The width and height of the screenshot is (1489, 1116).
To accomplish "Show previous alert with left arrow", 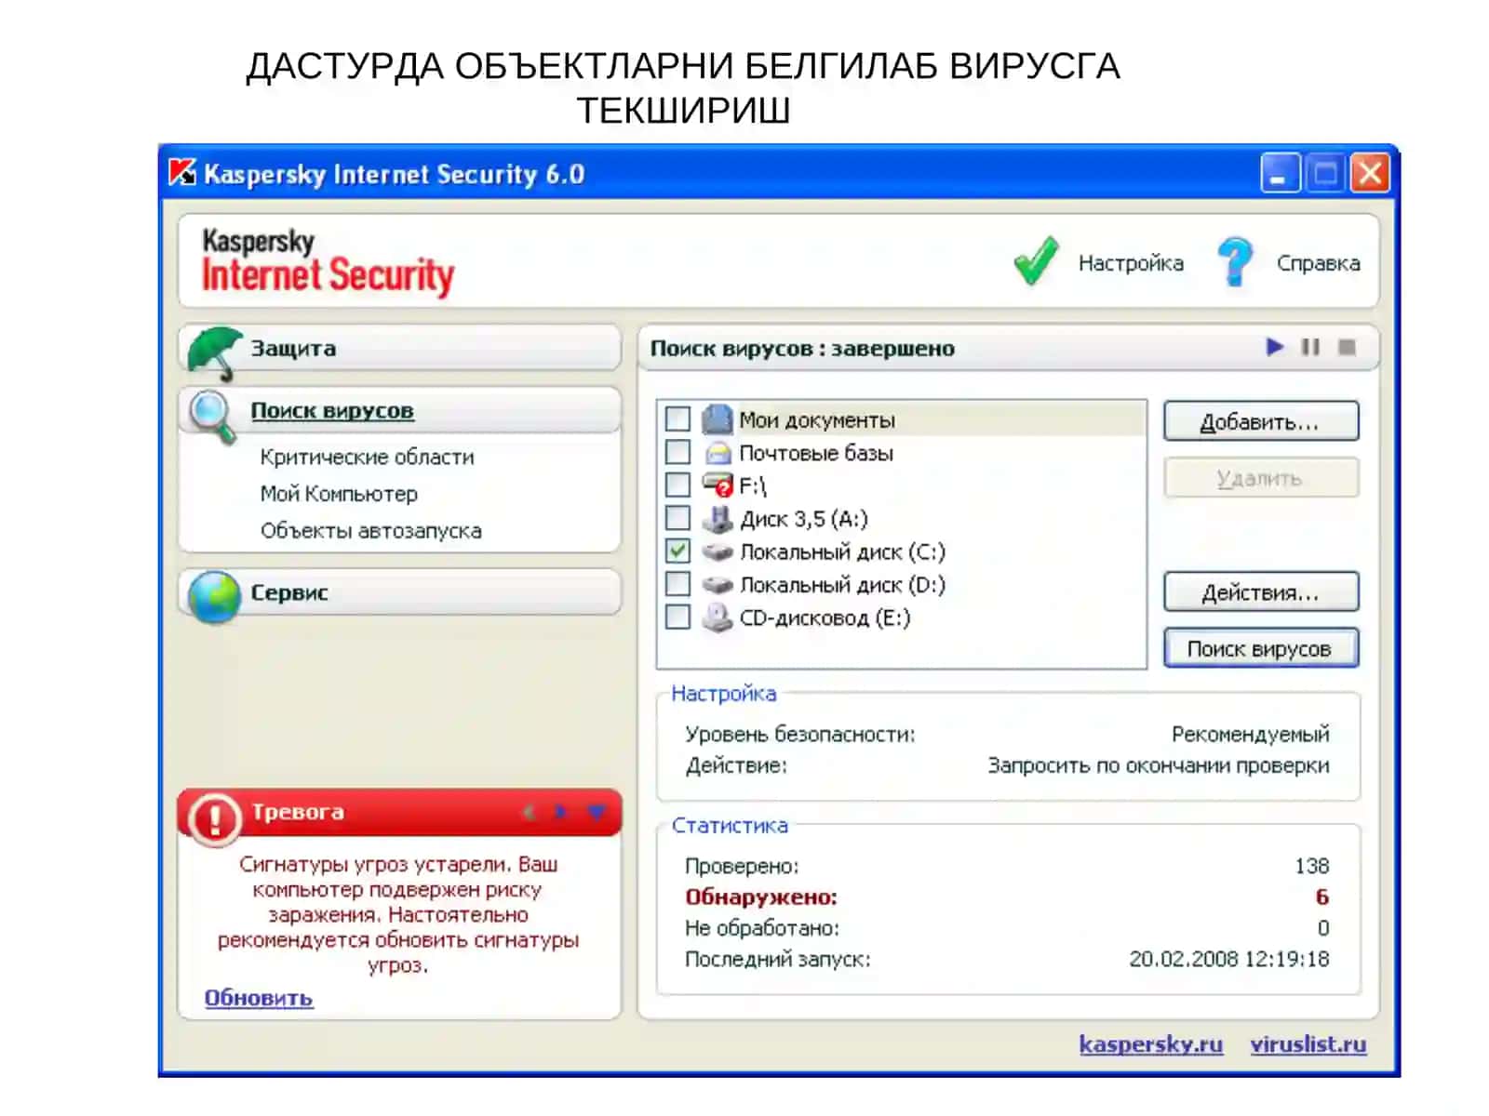I will coord(529,812).
